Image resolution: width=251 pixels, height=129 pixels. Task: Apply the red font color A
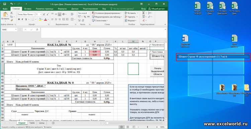tap(46, 19)
